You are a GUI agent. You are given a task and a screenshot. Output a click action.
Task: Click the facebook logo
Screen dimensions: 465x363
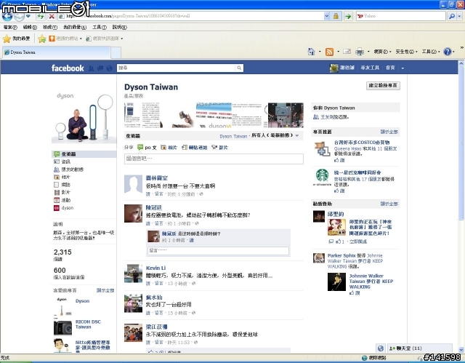point(68,68)
